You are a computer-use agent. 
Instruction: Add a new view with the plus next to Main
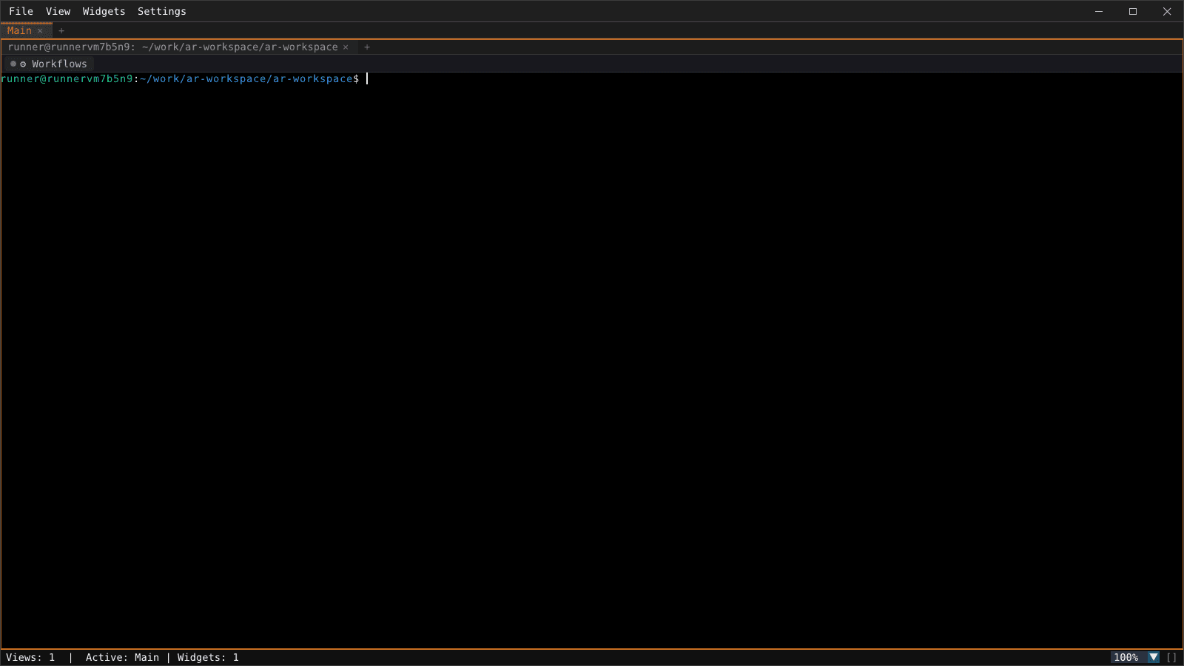pos(61,31)
